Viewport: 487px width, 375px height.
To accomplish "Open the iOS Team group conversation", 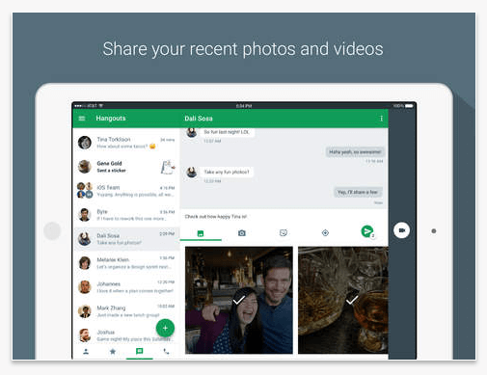I will pyautogui.click(x=126, y=191).
